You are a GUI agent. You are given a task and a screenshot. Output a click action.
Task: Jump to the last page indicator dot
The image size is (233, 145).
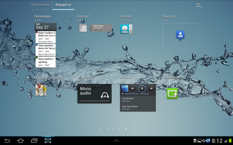pyautogui.click(x=132, y=129)
